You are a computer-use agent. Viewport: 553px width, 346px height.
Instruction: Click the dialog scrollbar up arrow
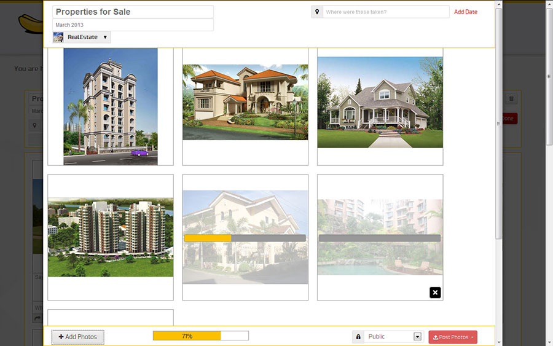(x=499, y=4)
